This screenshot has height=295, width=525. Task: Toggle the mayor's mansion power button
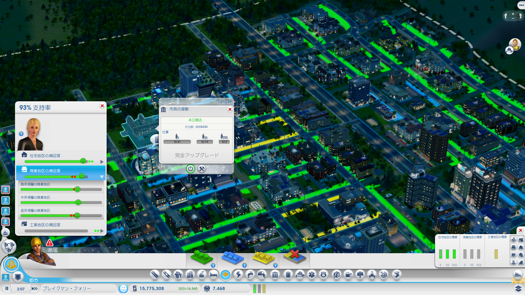[191, 169]
